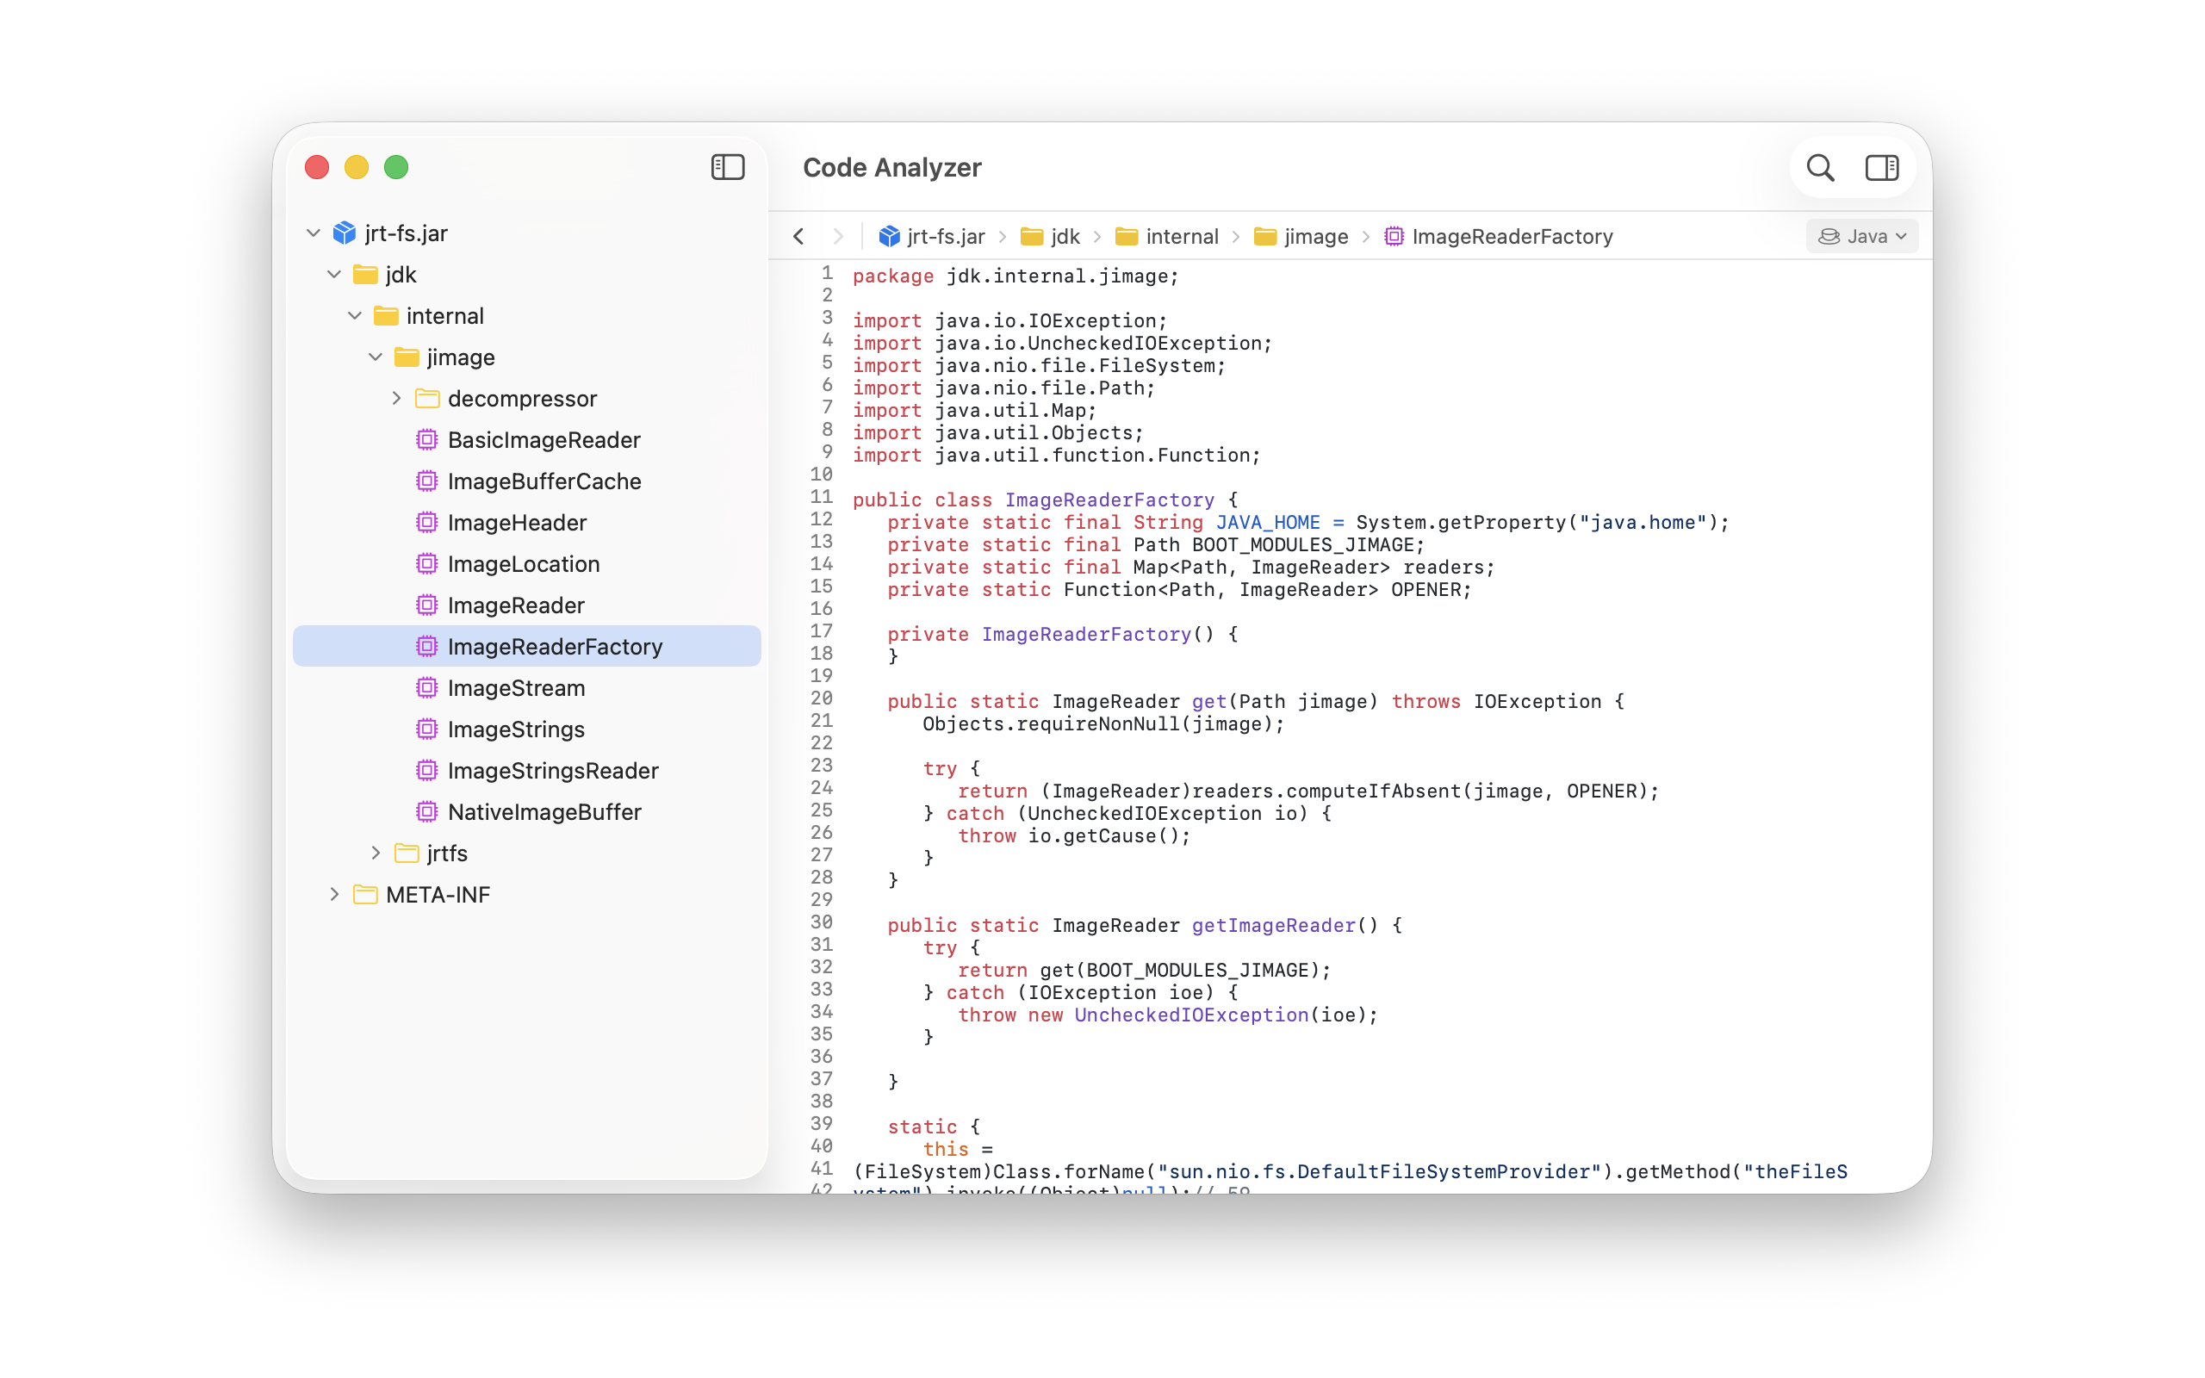
Task: Click the line number 20 in gutter
Action: click(821, 698)
